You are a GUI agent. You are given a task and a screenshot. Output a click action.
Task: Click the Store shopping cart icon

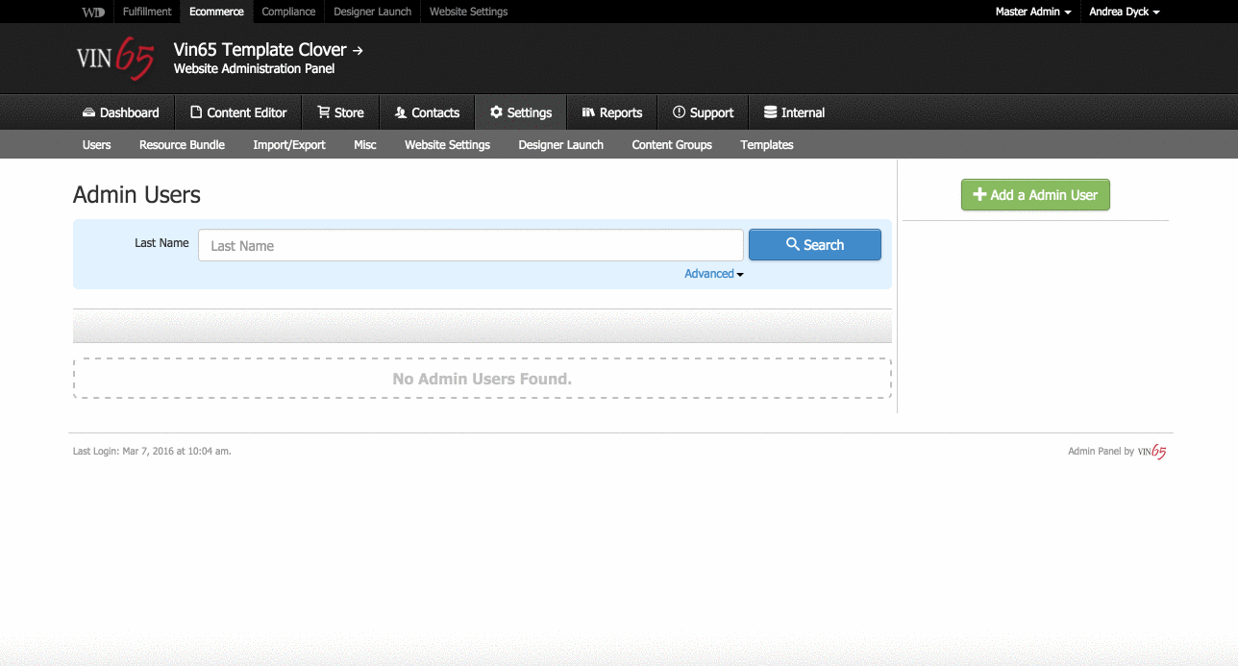tap(324, 112)
